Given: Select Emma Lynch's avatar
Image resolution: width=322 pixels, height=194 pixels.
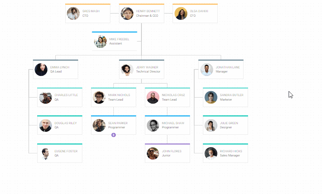Looking at the screenshot, I should click(x=41, y=69).
